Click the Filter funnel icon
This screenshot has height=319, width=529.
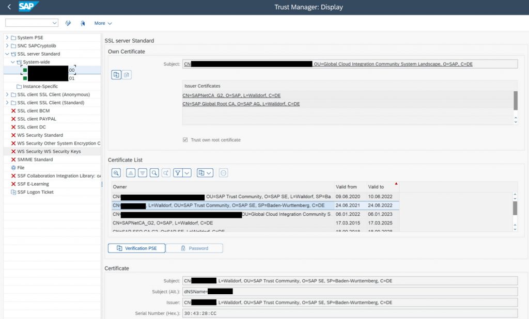178,173
